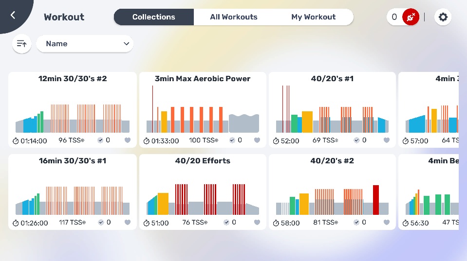
Task: Favorite the 40/20 Efforts workout
Action: point(257,222)
